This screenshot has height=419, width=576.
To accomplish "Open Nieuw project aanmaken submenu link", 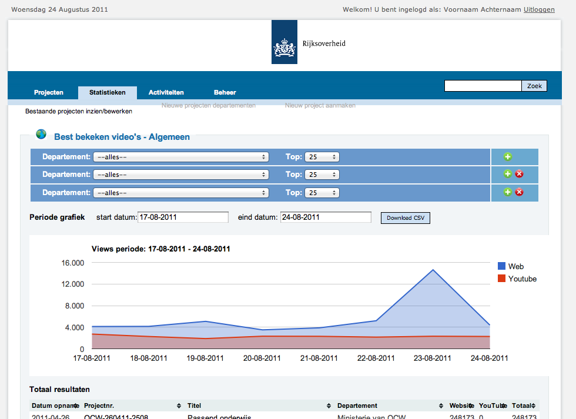I will pos(320,106).
